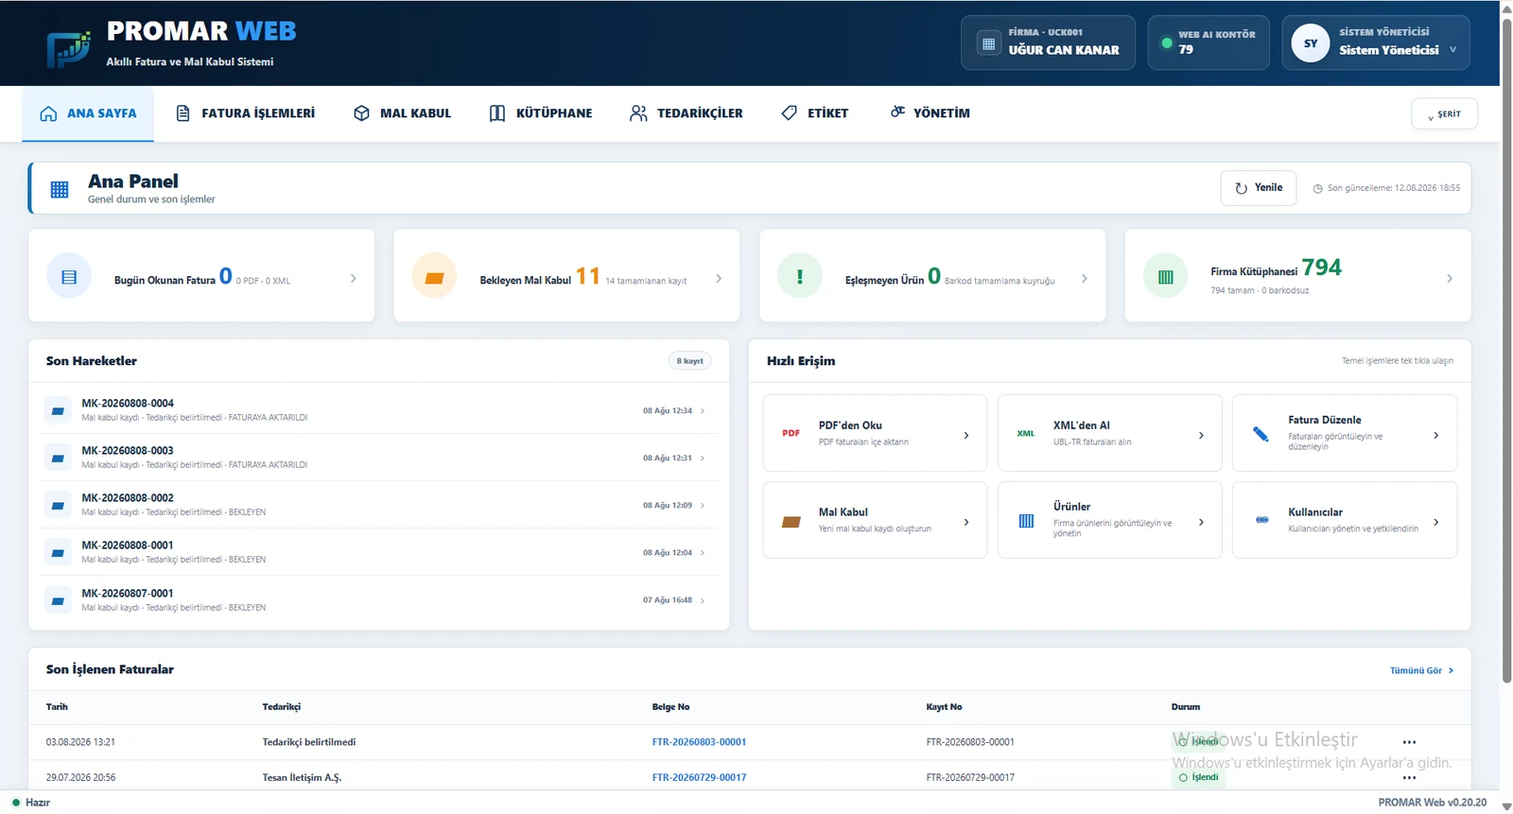Click the icon of MK-20260808-0001 row
Image resolution: width=1513 pixels, height=814 pixels.
pos(58,552)
